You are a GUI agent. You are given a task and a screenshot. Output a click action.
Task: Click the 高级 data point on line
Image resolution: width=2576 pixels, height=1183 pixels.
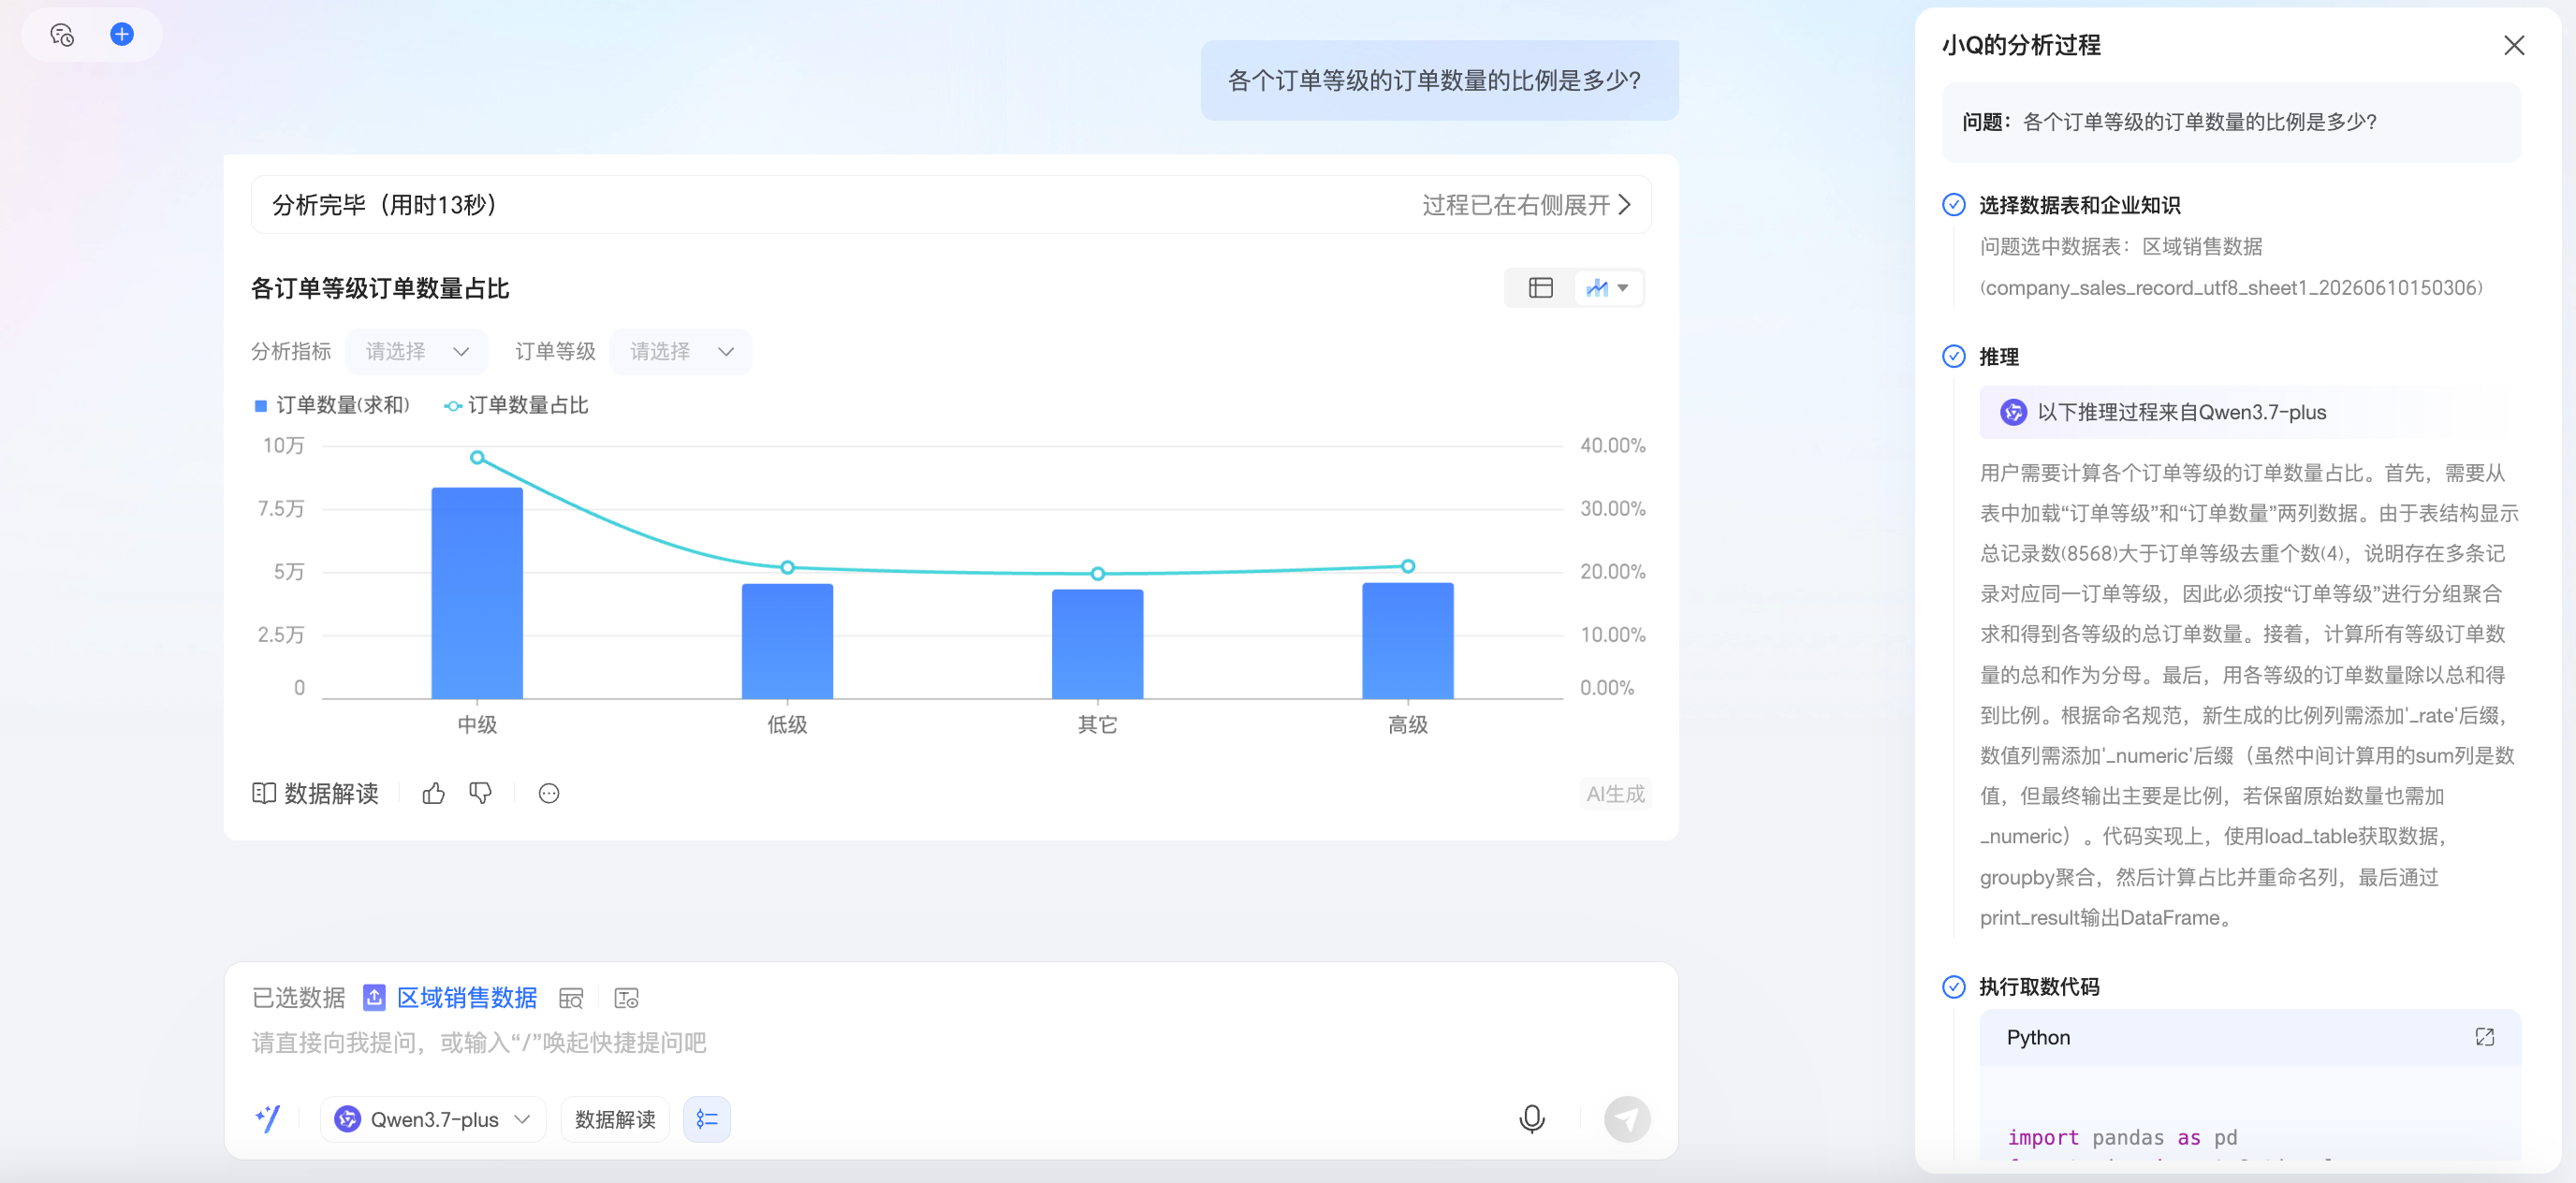tap(1408, 566)
